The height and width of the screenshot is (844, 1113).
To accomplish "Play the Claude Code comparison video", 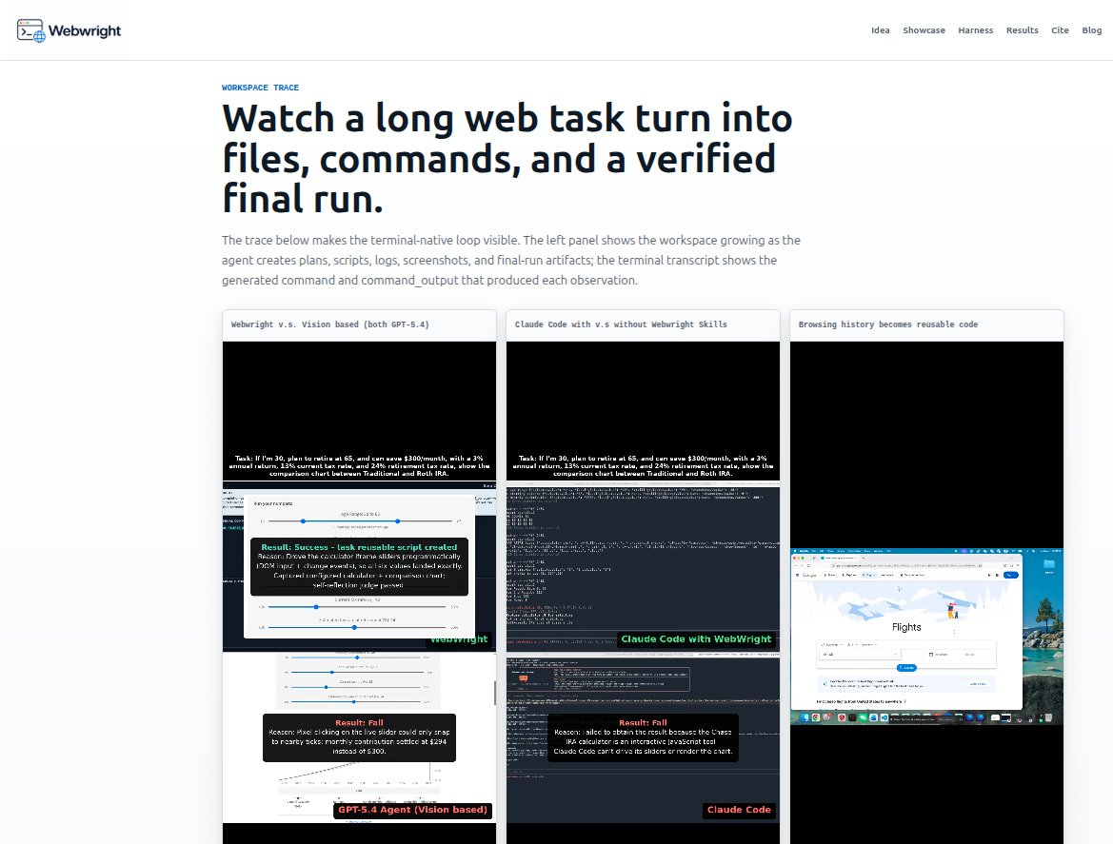I will tap(643, 592).
